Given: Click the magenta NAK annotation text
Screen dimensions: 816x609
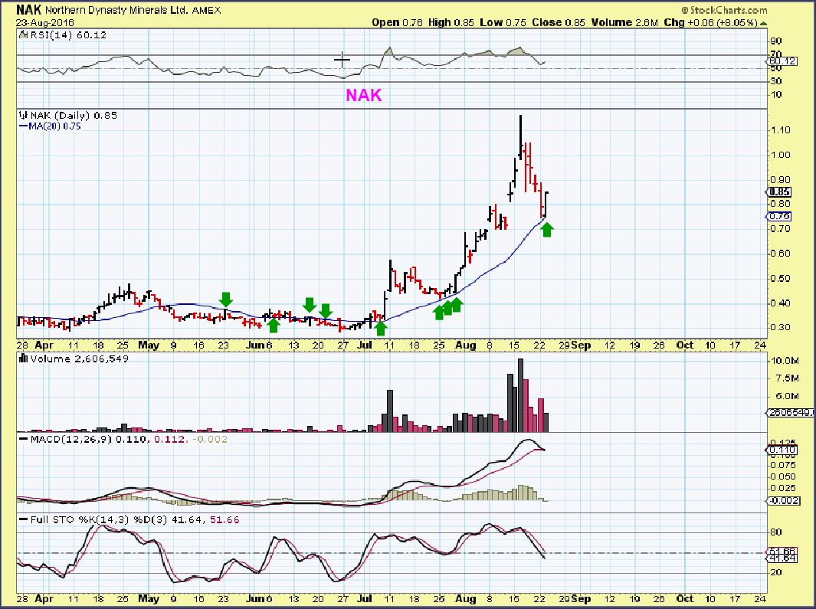Looking at the screenshot, I should pyautogui.click(x=364, y=95).
